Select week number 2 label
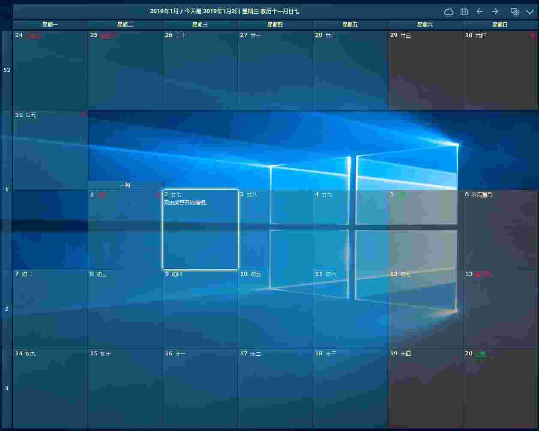 coord(7,309)
